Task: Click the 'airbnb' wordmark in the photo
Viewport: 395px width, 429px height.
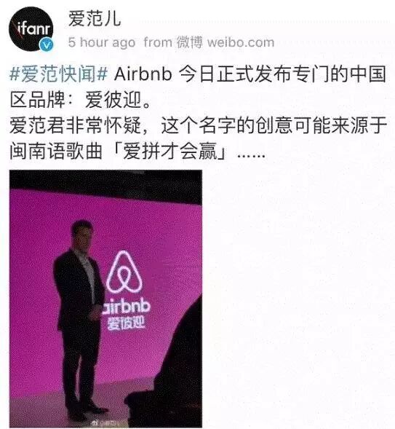Action: coord(126,307)
